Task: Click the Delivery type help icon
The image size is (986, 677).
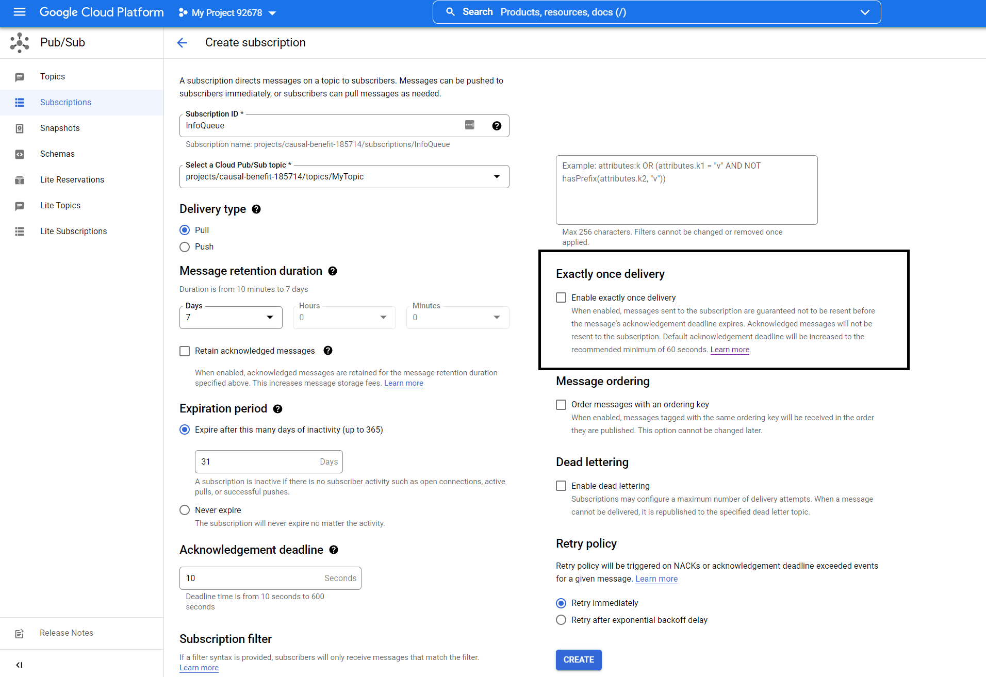Action: 256,209
